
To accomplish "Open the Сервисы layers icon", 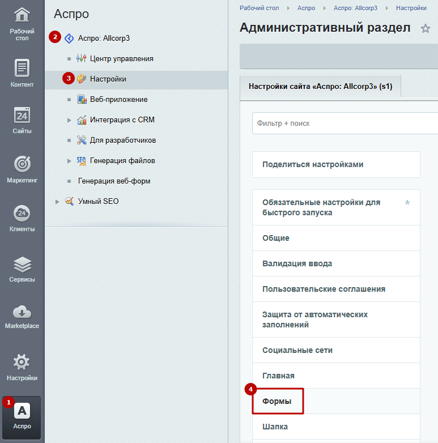I will [22, 265].
